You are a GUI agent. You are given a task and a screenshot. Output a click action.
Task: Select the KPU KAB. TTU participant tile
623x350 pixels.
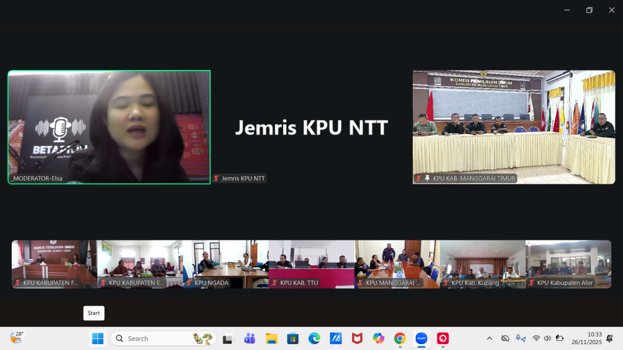(x=311, y=264)
